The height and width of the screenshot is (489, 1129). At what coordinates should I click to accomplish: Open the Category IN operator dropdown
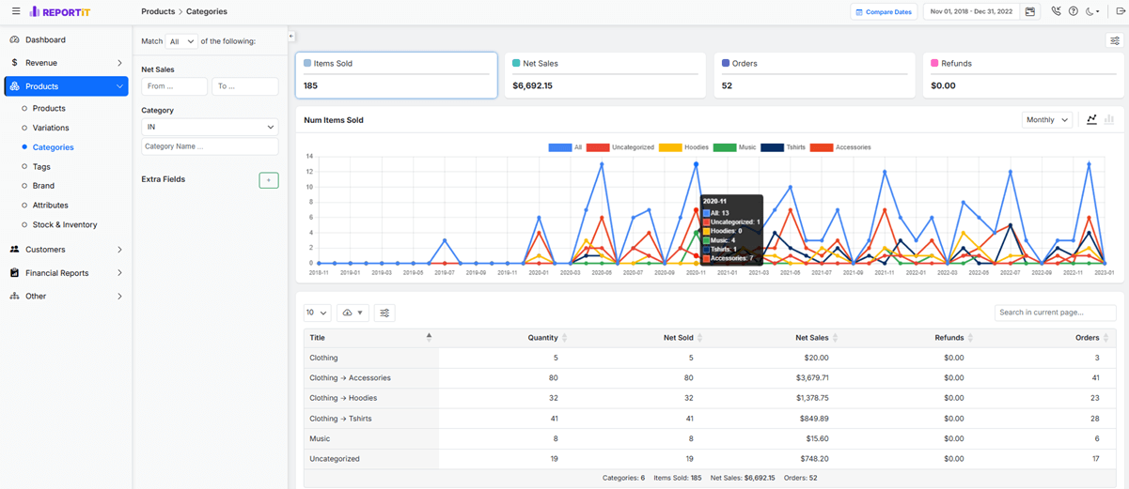210,127
